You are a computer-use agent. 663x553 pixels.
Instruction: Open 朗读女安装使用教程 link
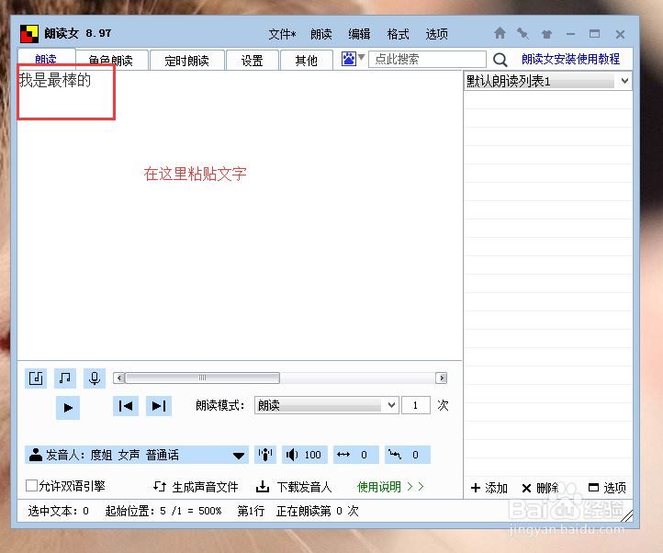click(570, 59)
